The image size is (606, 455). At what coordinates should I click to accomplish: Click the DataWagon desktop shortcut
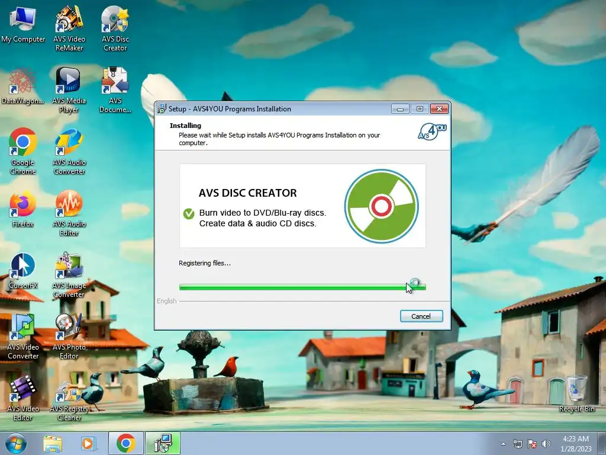click(23, 86)
